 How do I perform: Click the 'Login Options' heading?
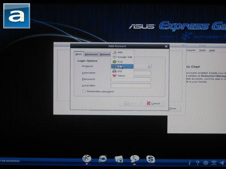[x=88, y=61]
